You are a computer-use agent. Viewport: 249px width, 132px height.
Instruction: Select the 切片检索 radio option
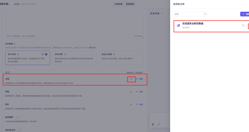click(x=93, y=54)
